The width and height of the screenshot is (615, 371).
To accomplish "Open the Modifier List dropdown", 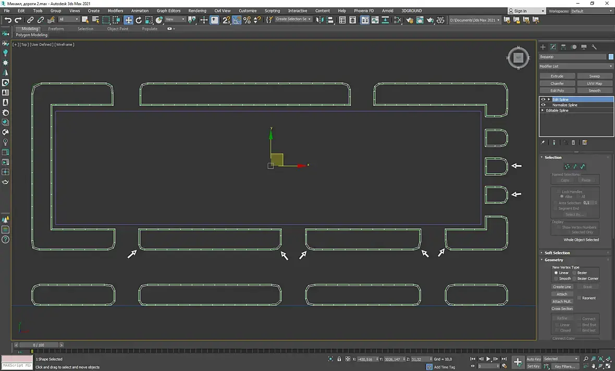I will coord(576,66).
